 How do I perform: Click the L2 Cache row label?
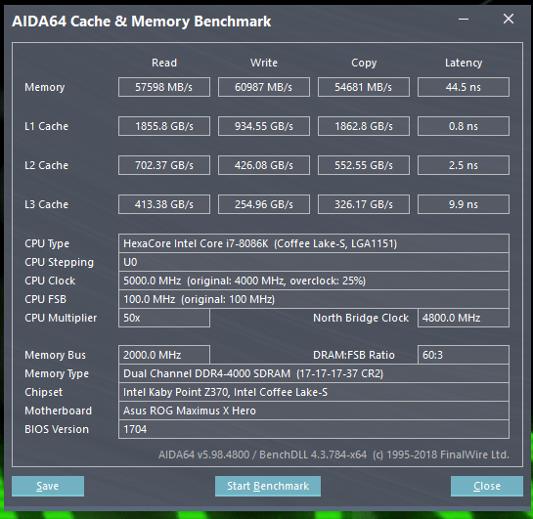click(x=46, y=165)
